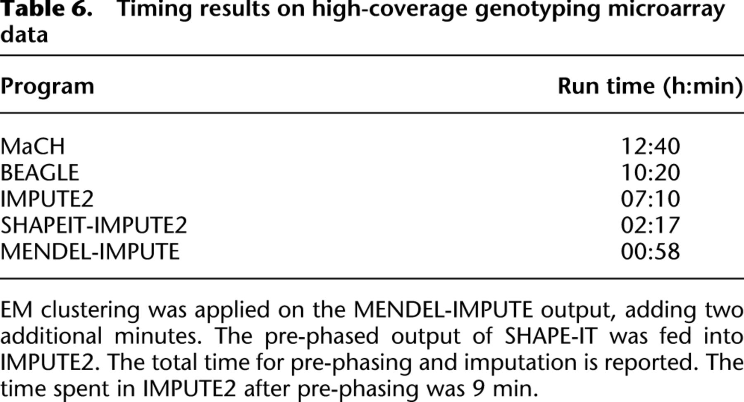Click the 02:17 run time value

[x=650, y=225]
